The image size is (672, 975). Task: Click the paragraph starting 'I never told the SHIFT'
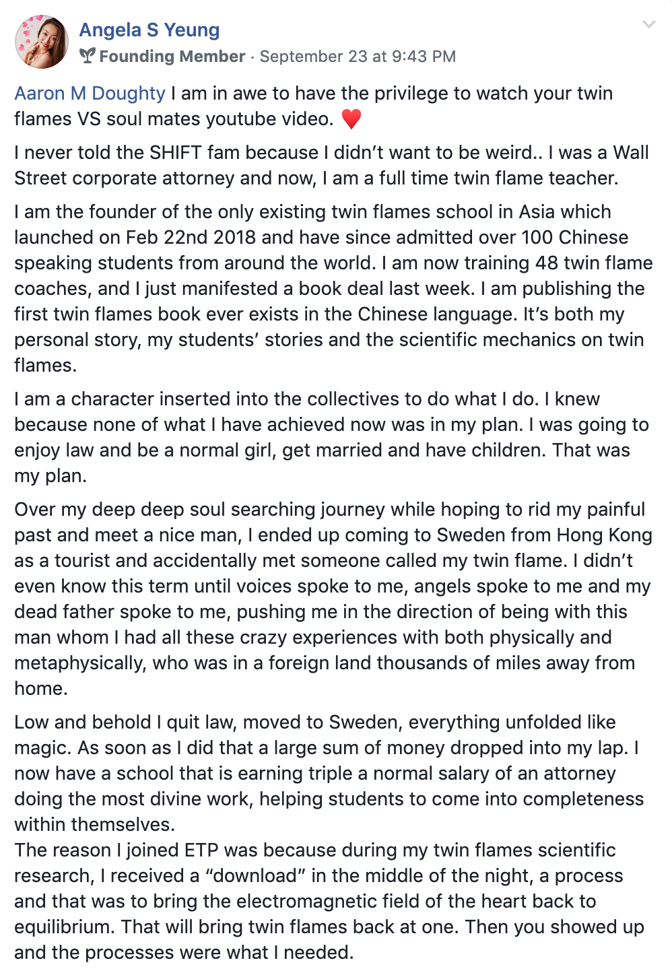pos(331,165)
